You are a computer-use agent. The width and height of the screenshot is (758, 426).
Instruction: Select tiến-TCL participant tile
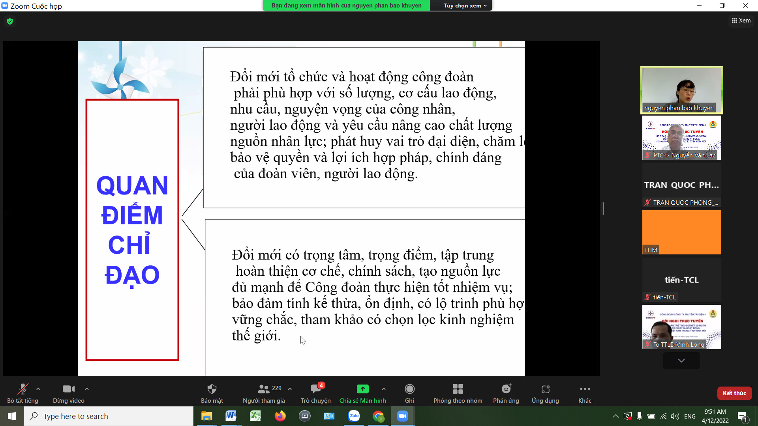681,280
